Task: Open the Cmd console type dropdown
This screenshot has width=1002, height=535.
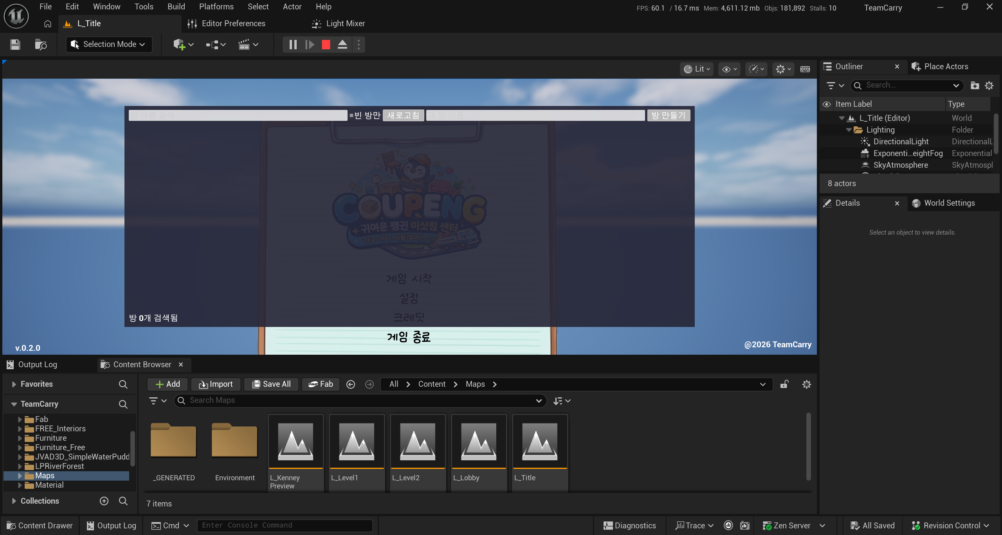Action: coord(170,526)
